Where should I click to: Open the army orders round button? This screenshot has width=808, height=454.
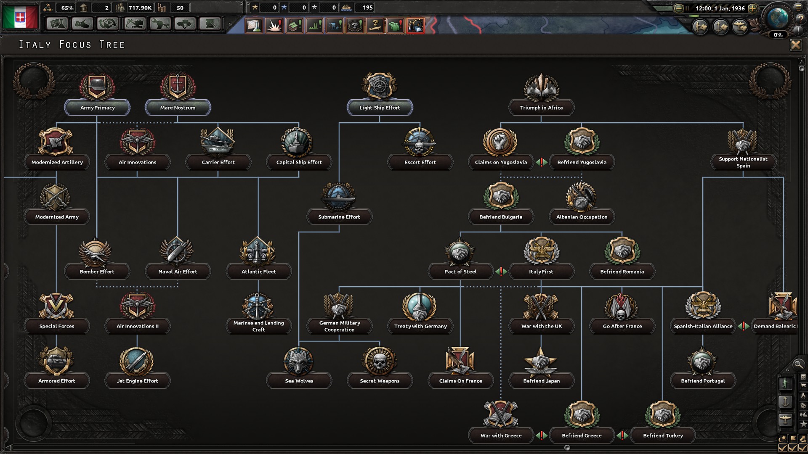[701, 27]
